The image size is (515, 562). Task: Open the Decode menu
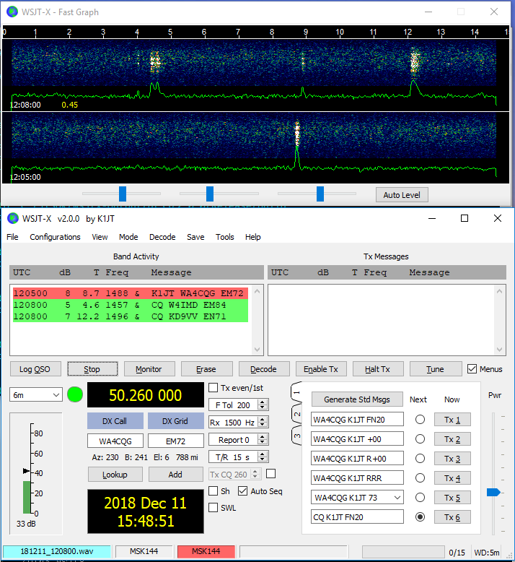click(162, 237)
